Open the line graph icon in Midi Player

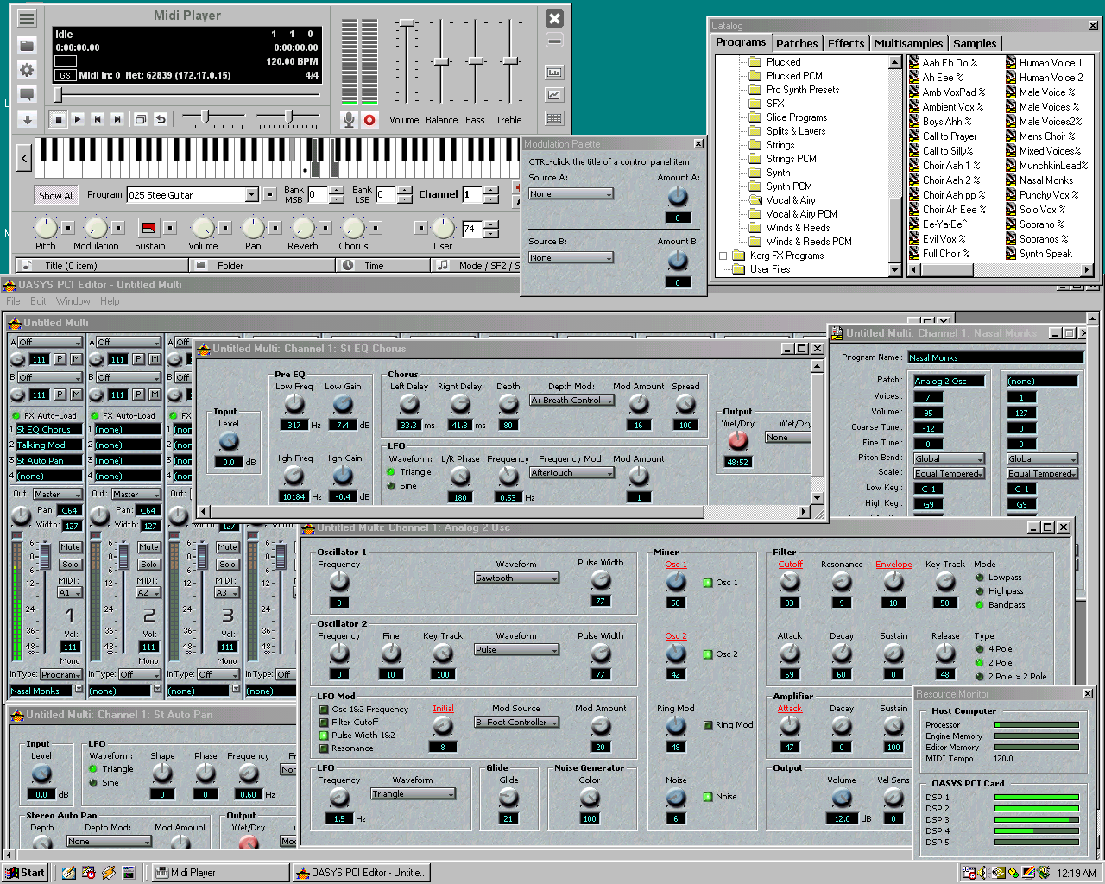click(x=554, y=95)
